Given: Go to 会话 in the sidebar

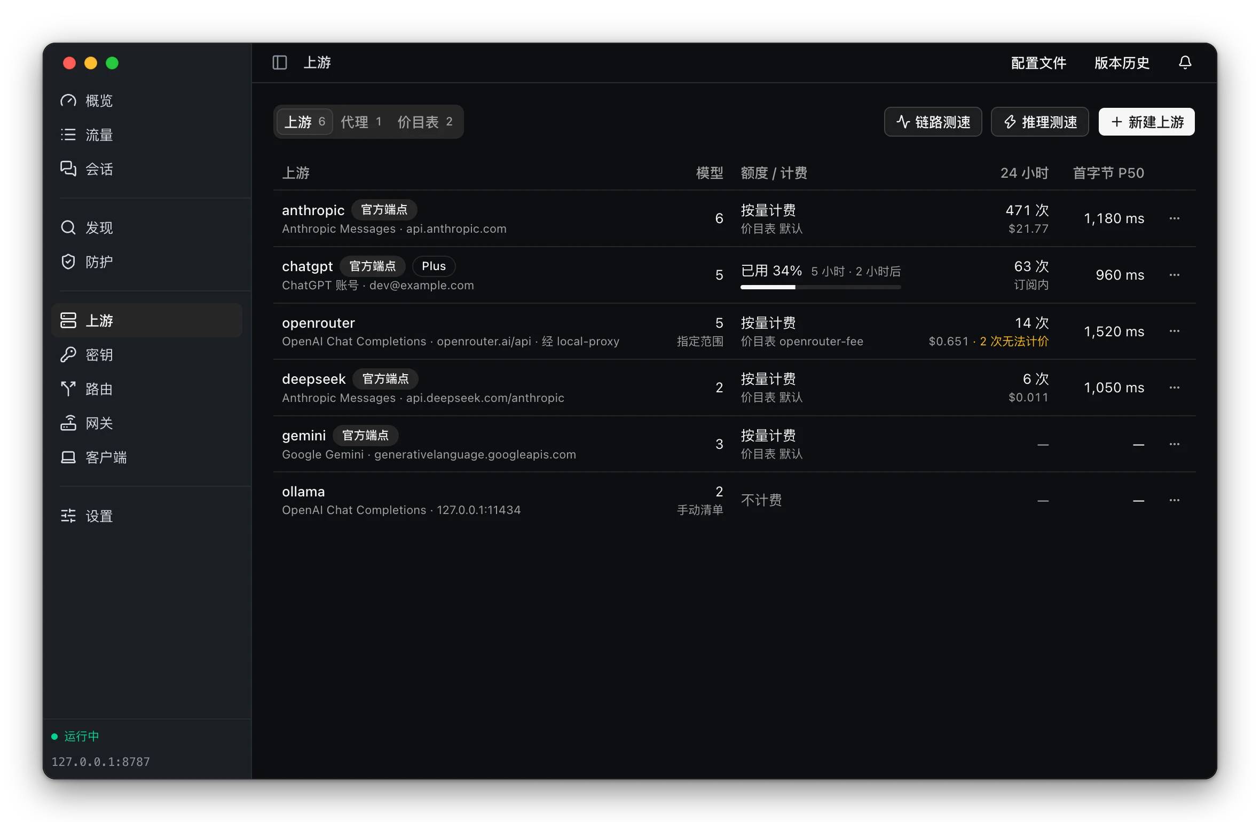Looking at the screenshot, I should pos(146,169).
